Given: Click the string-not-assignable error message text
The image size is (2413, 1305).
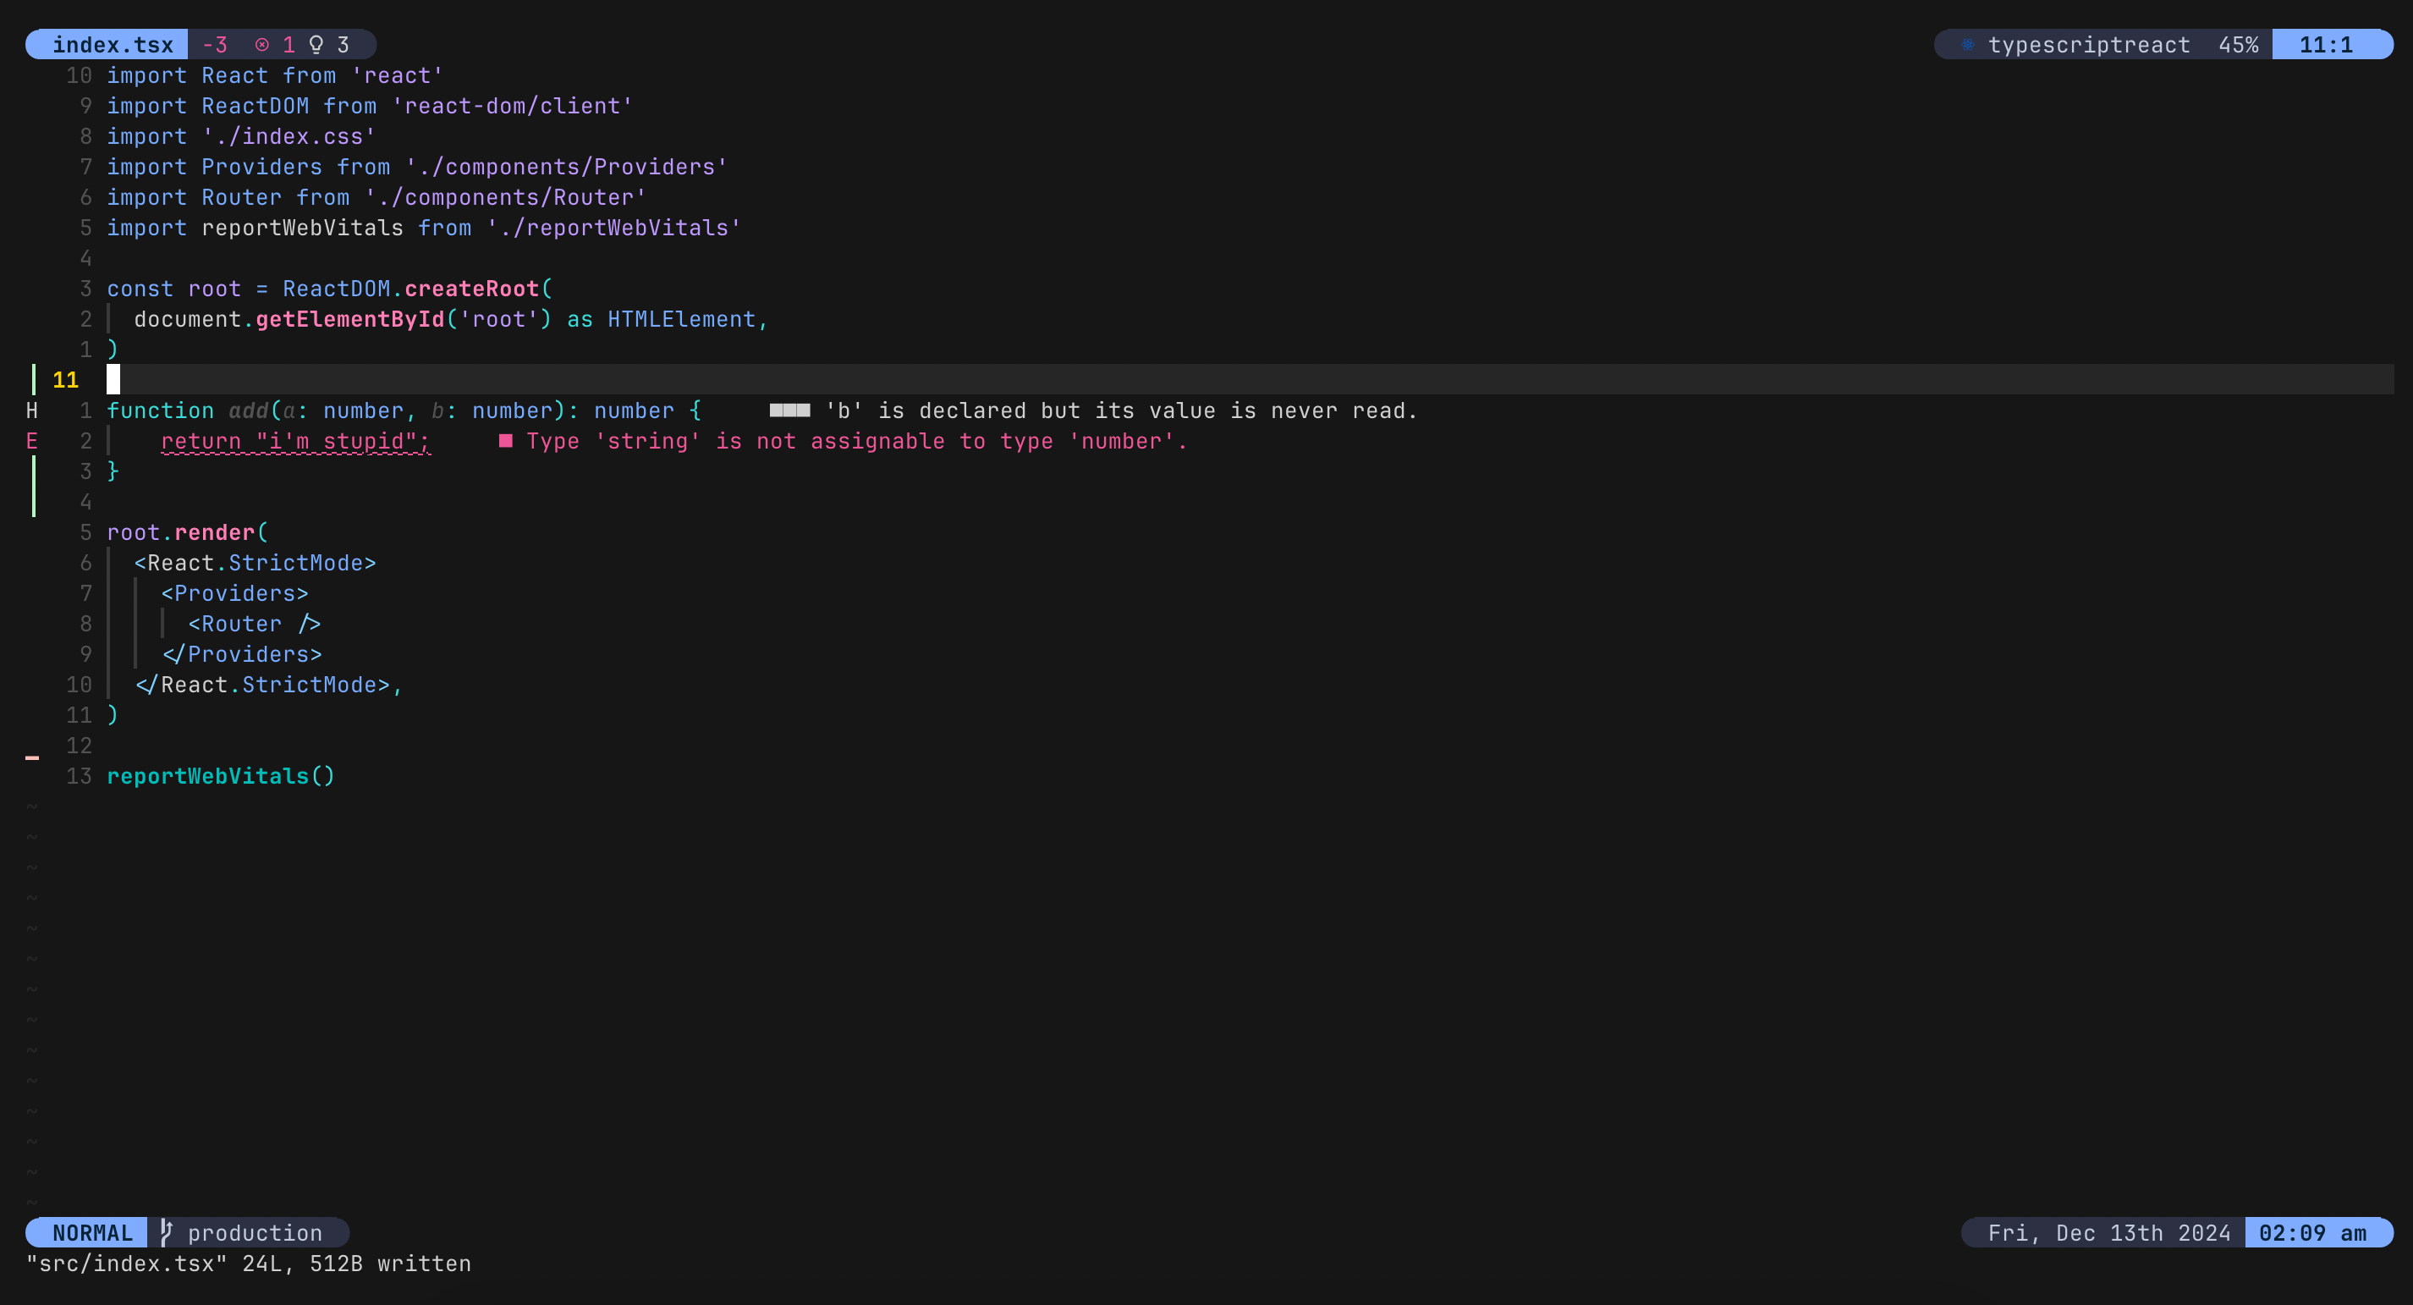Looking at the screenshot, I should tap(856, 441).
